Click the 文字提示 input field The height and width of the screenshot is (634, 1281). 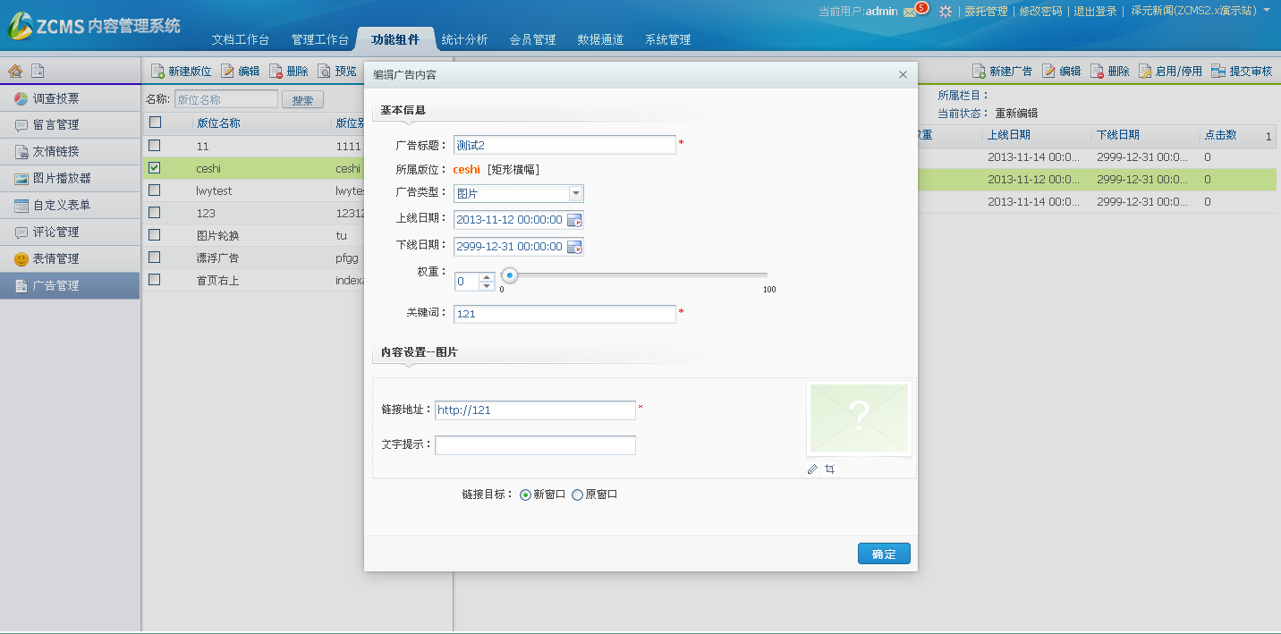pyautogui.click(x=535, y=444)
